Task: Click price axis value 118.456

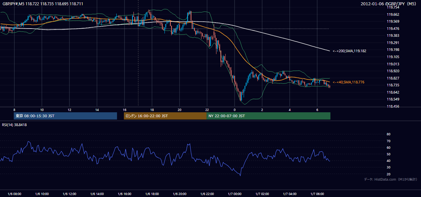Action: click(x=393, y=106)
